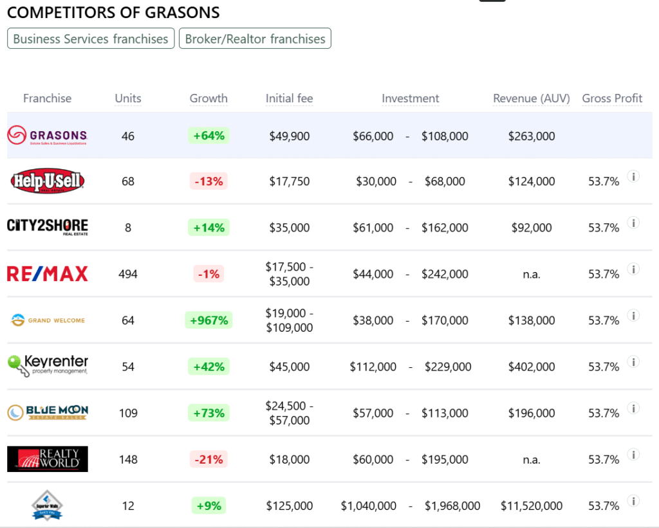This screenshot has width=659, height=528.
Task: Click info icon in RE/MAX row
Action: [x=633, y=269]
